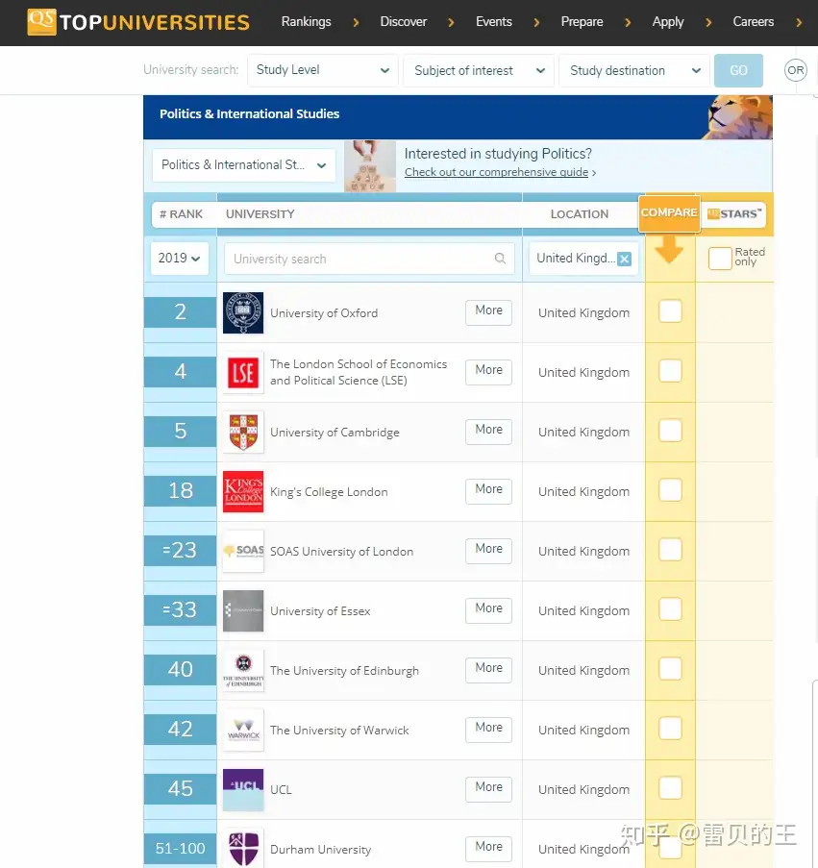Open the Rankings menu
This screenshot has width=818, height=868.
point(306,21)
